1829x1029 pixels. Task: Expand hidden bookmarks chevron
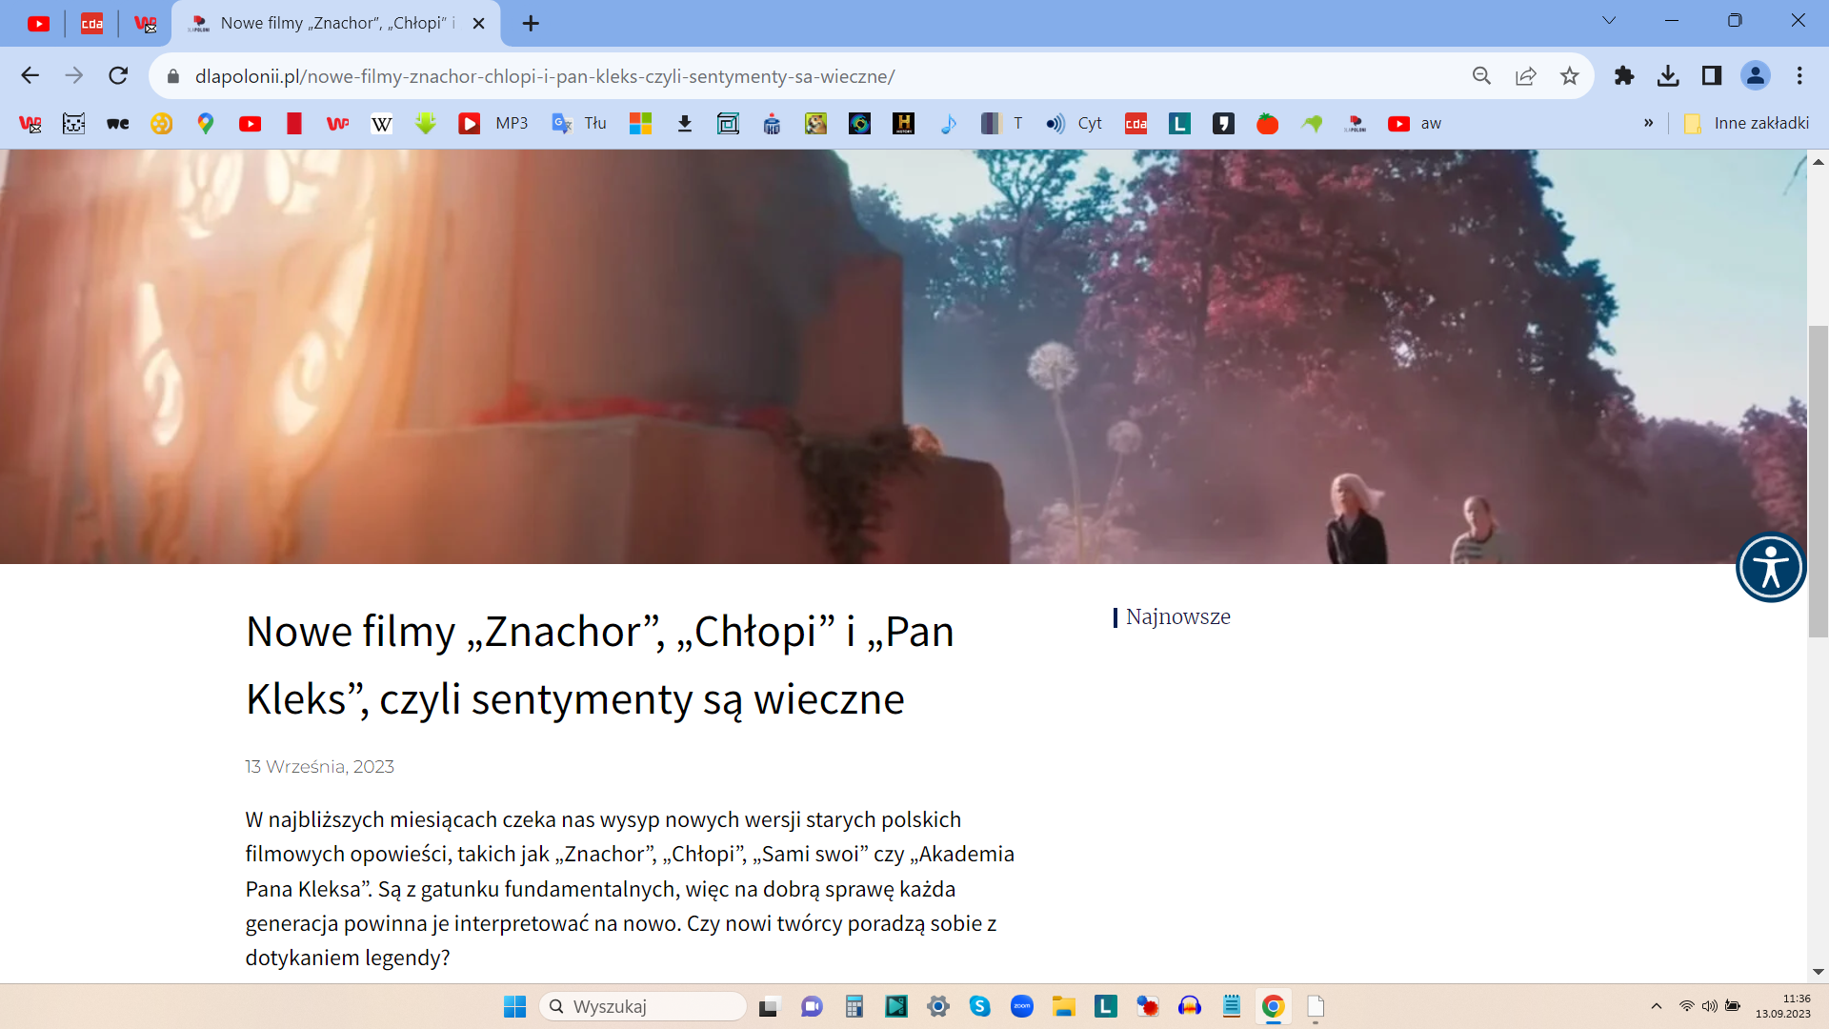[1648, 124]
